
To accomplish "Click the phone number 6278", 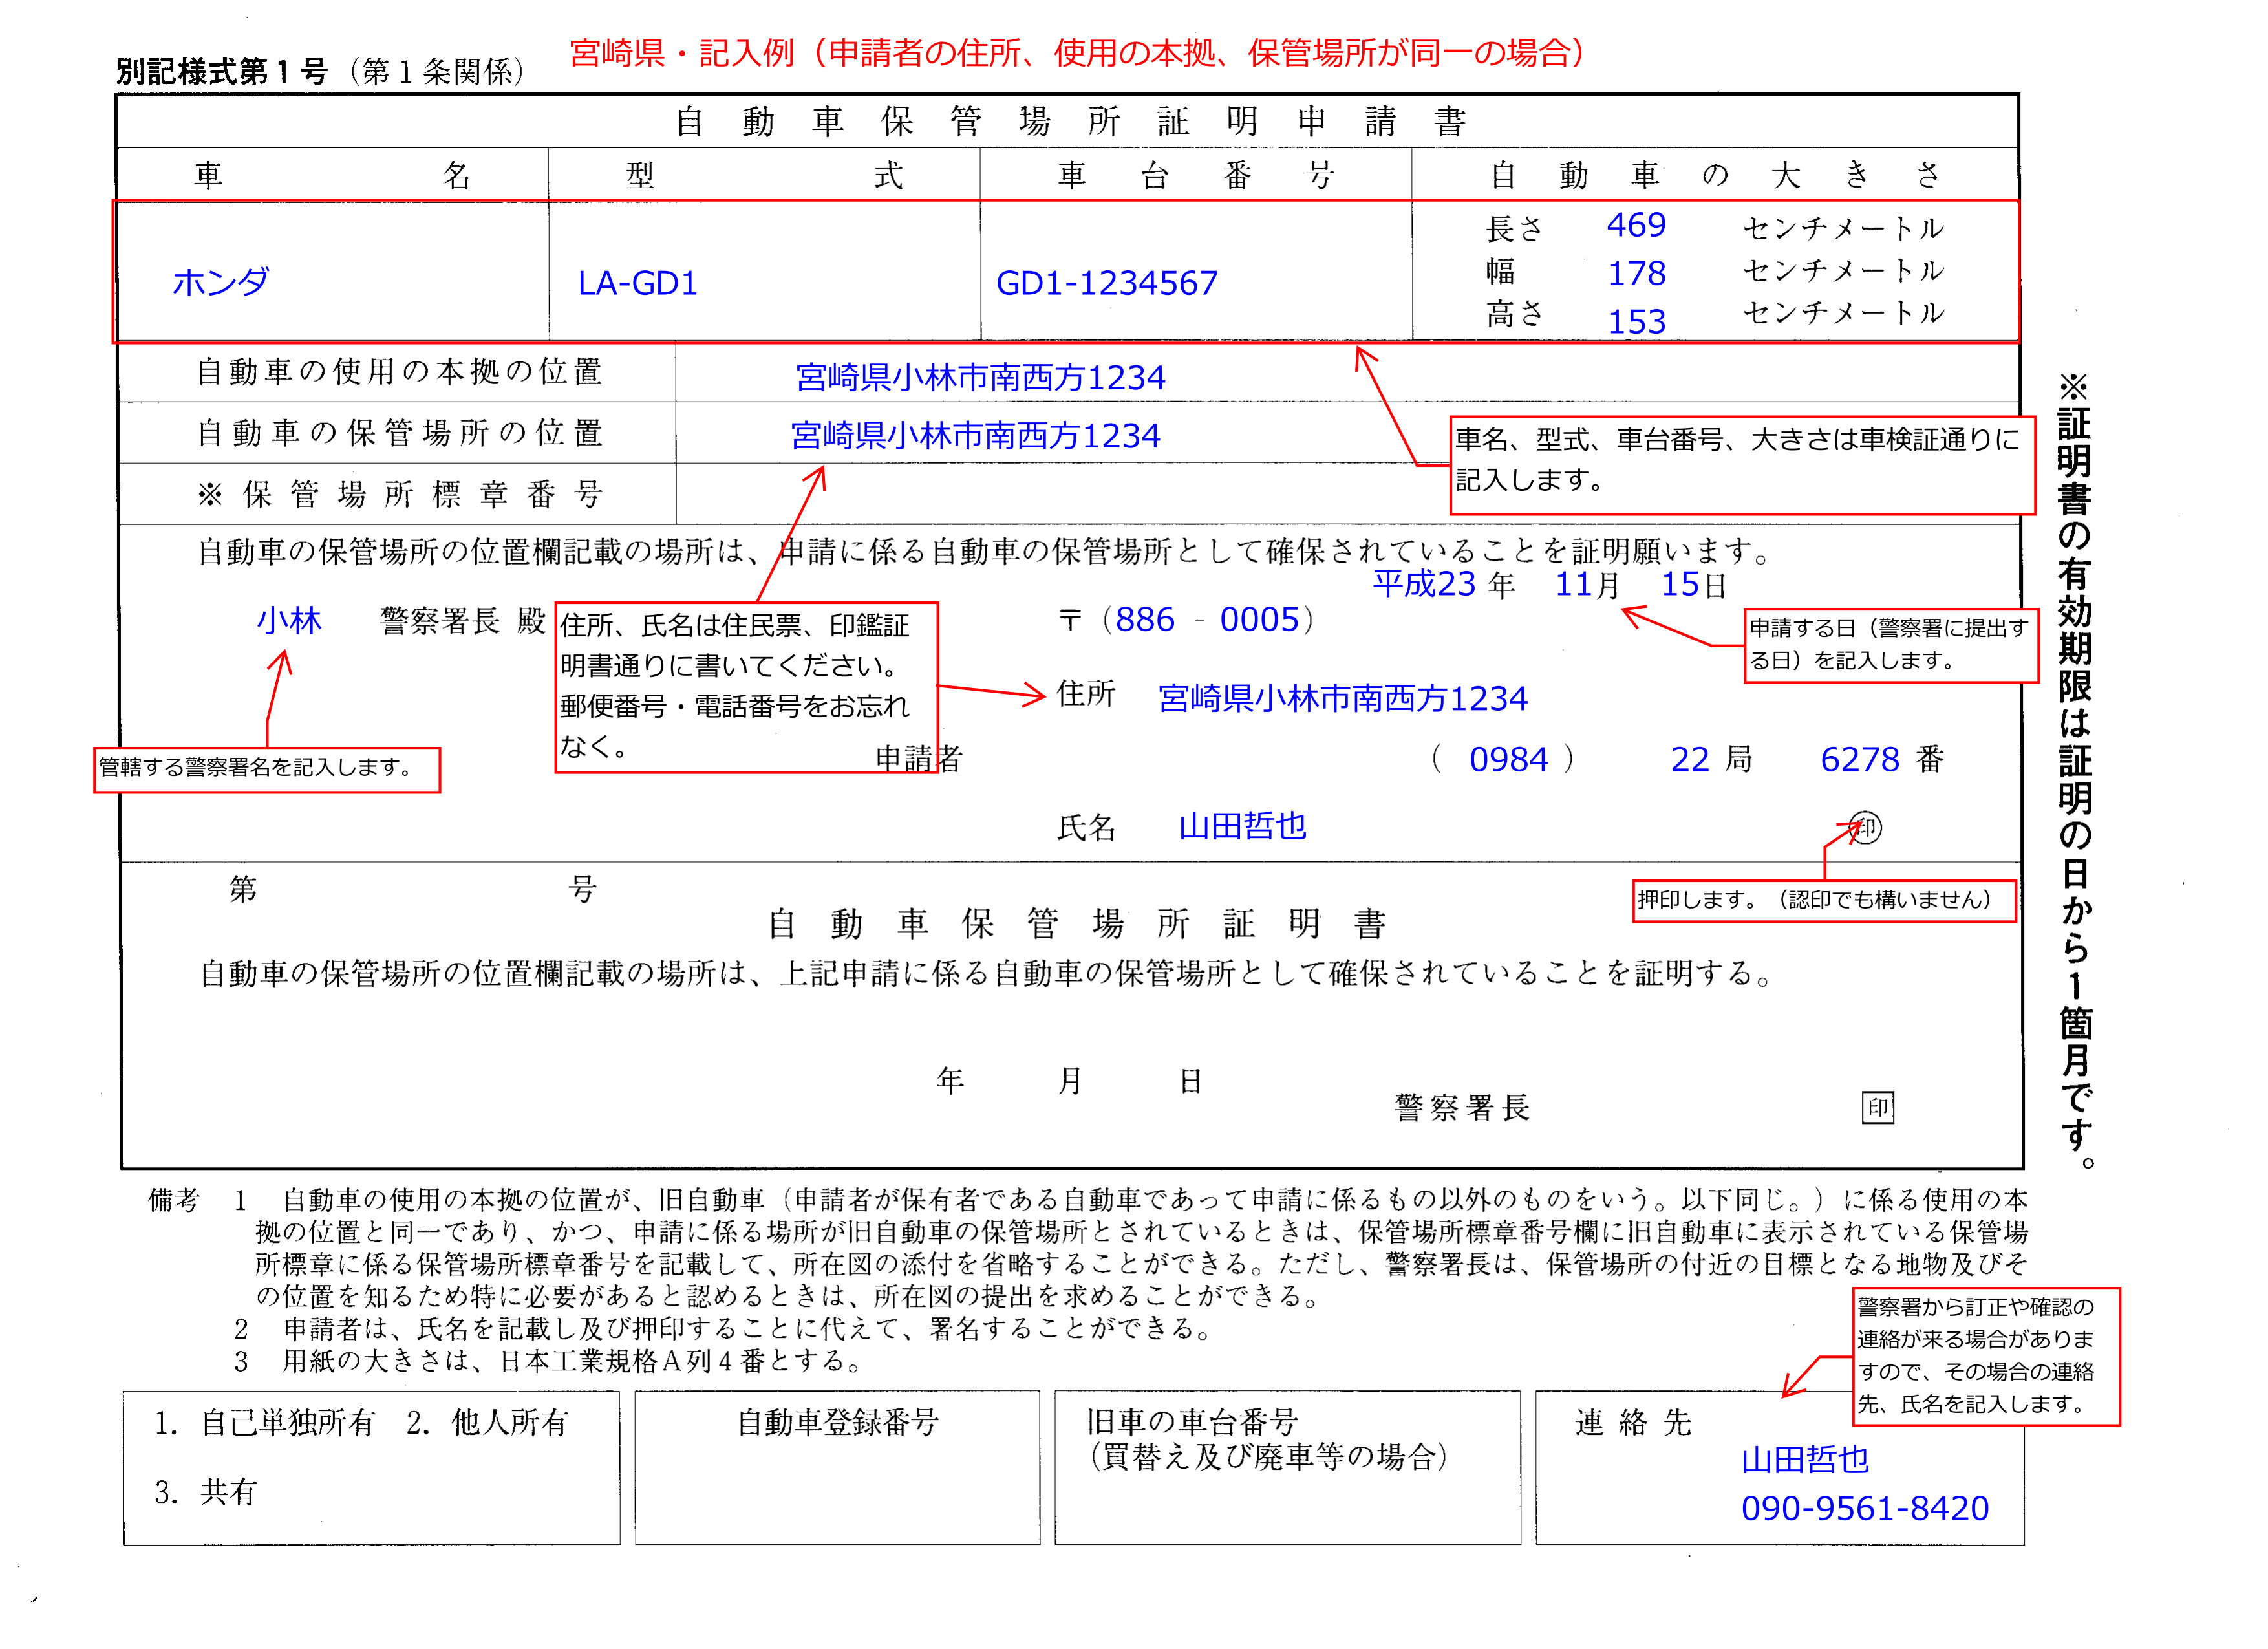I will coord(1859,760).
